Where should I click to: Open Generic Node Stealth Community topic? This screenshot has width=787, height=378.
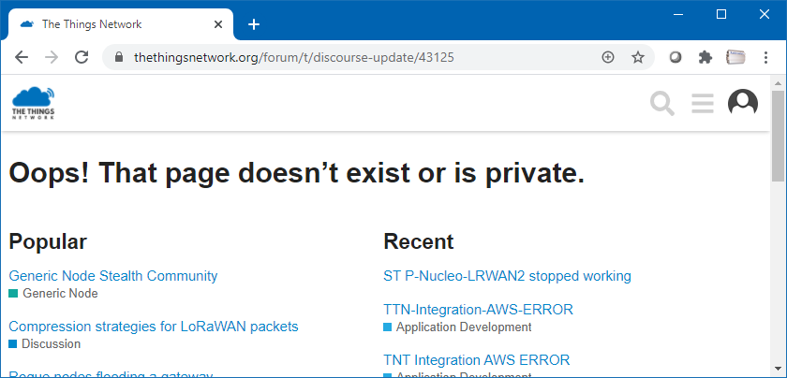pos(113,276)
